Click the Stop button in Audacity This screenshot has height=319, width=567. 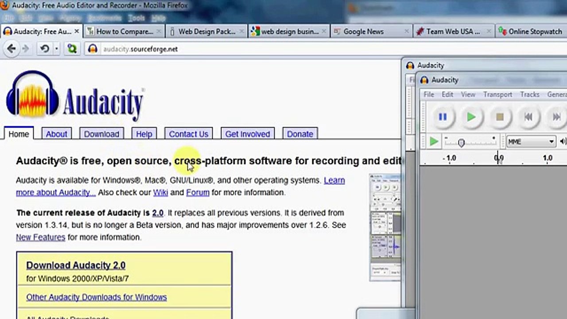(x=500, y=117)
